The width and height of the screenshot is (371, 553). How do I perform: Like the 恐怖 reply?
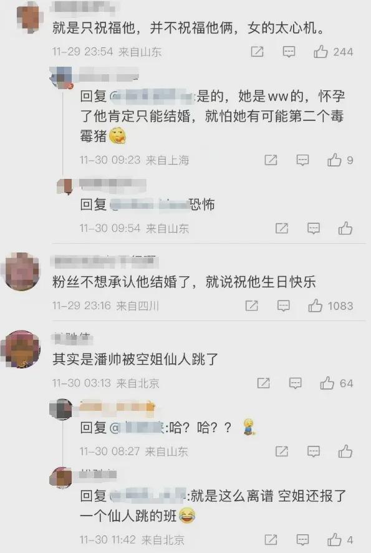tap(345, 229)
